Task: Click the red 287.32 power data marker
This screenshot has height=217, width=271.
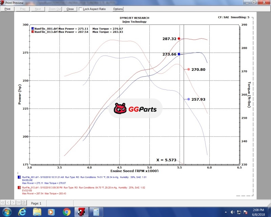Action: [x=179, y=39]
